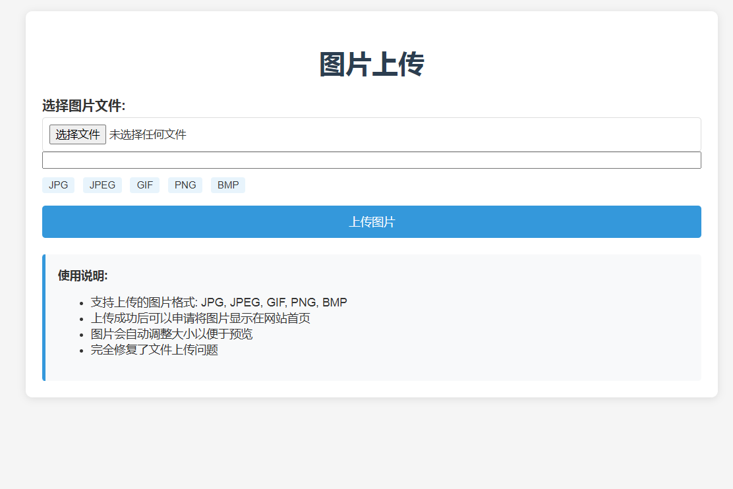Toggle the JPG badge next to file input

coord(58,185)
